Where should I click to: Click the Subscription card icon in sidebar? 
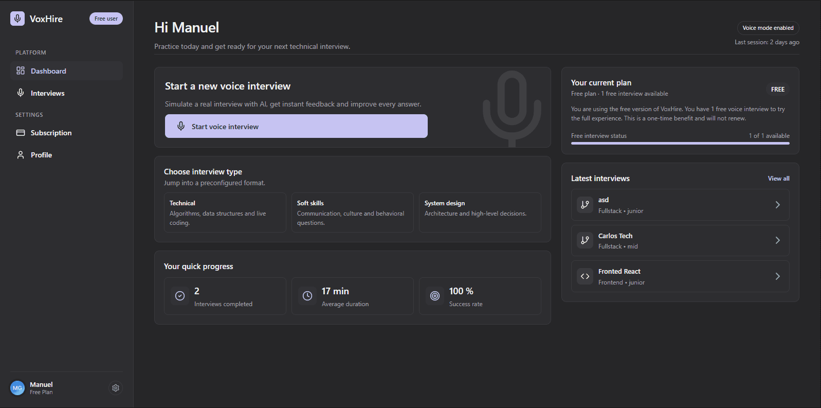(21, 133)
